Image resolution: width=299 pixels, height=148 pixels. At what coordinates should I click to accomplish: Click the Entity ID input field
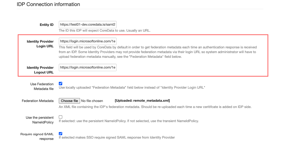[88, 25]
